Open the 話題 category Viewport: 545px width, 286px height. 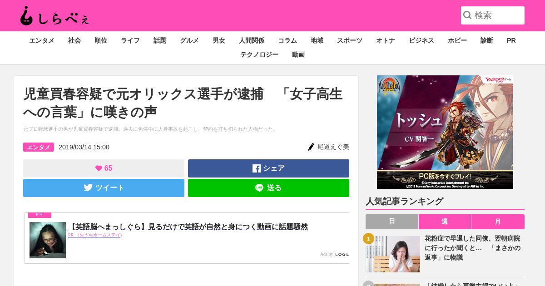click(x=160, y=40)
